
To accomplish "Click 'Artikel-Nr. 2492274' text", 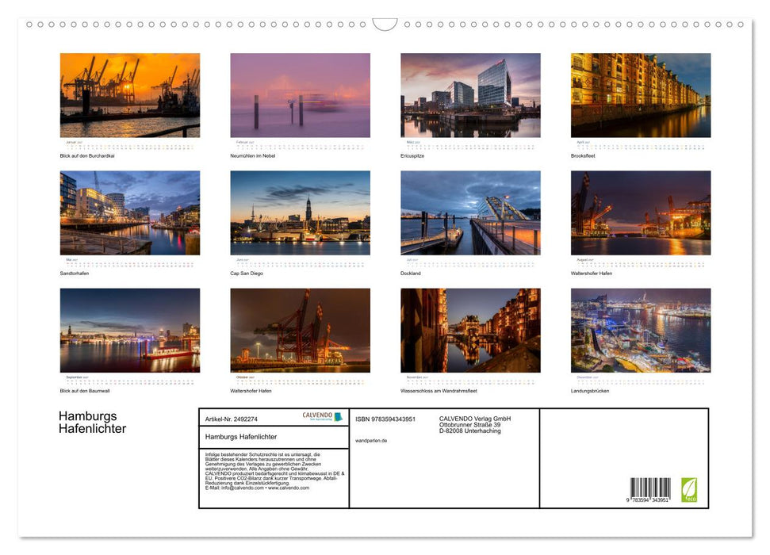I will [x=232, y=419].
